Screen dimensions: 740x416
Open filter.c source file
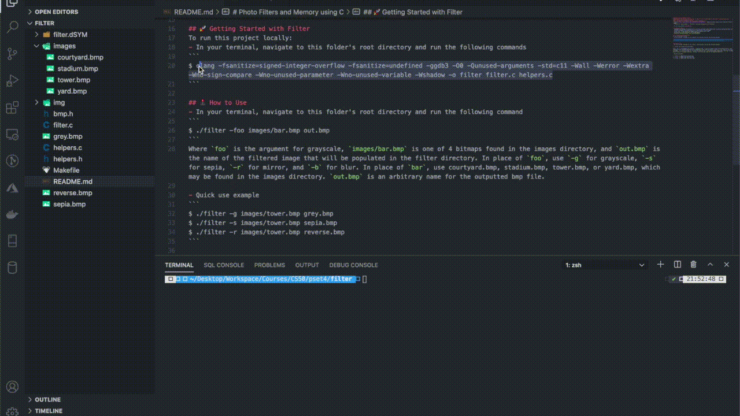point(63,125)
